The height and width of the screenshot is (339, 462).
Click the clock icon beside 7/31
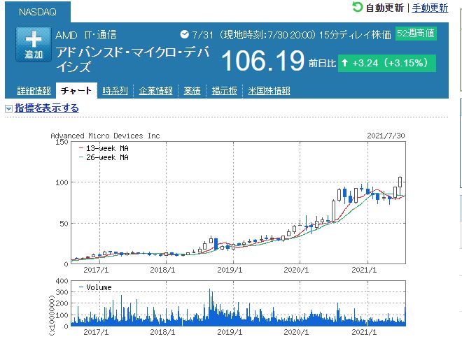pyautogui.click(x=184, y=34)
